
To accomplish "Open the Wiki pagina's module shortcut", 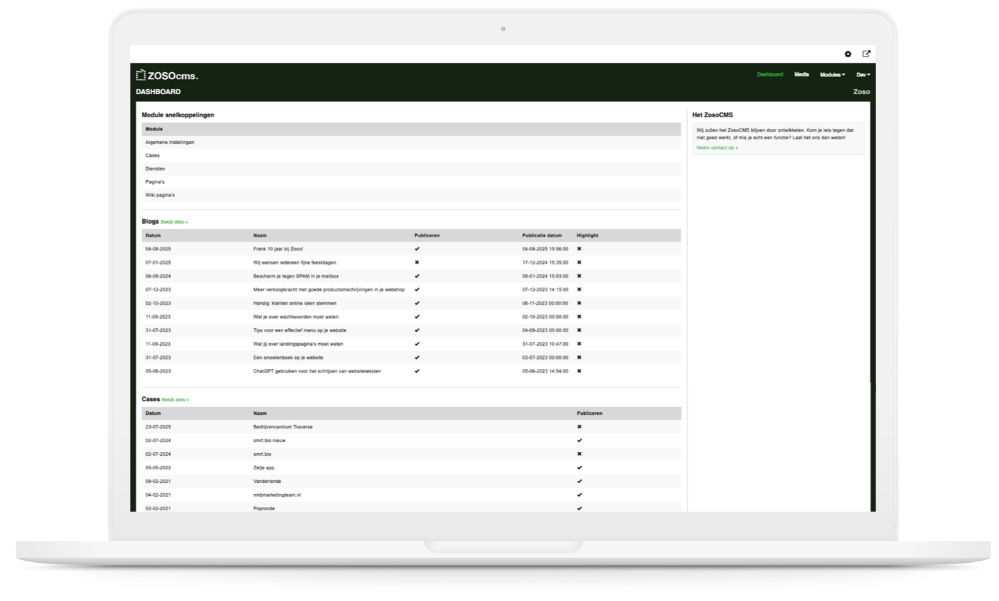I will 160,195.
